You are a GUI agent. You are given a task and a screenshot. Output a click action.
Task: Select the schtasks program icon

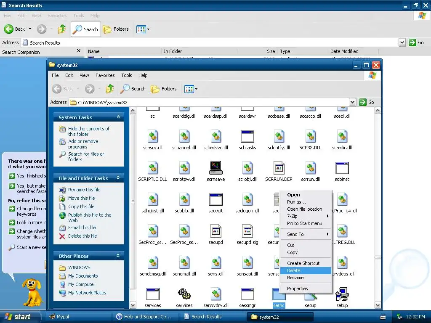coord(247,137)
